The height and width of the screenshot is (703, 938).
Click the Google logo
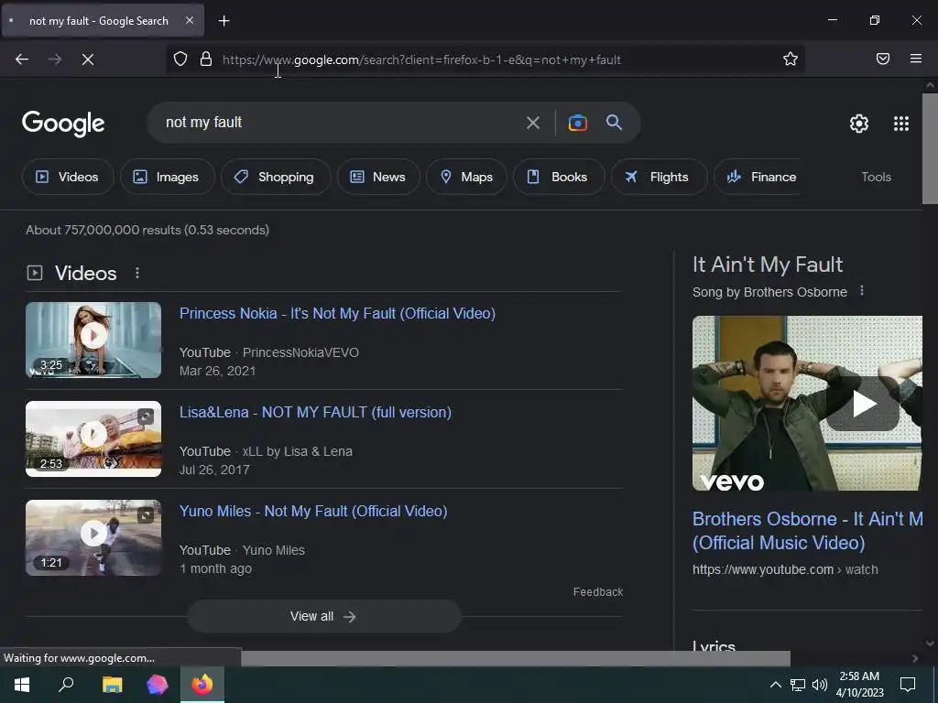pos(63,124)
